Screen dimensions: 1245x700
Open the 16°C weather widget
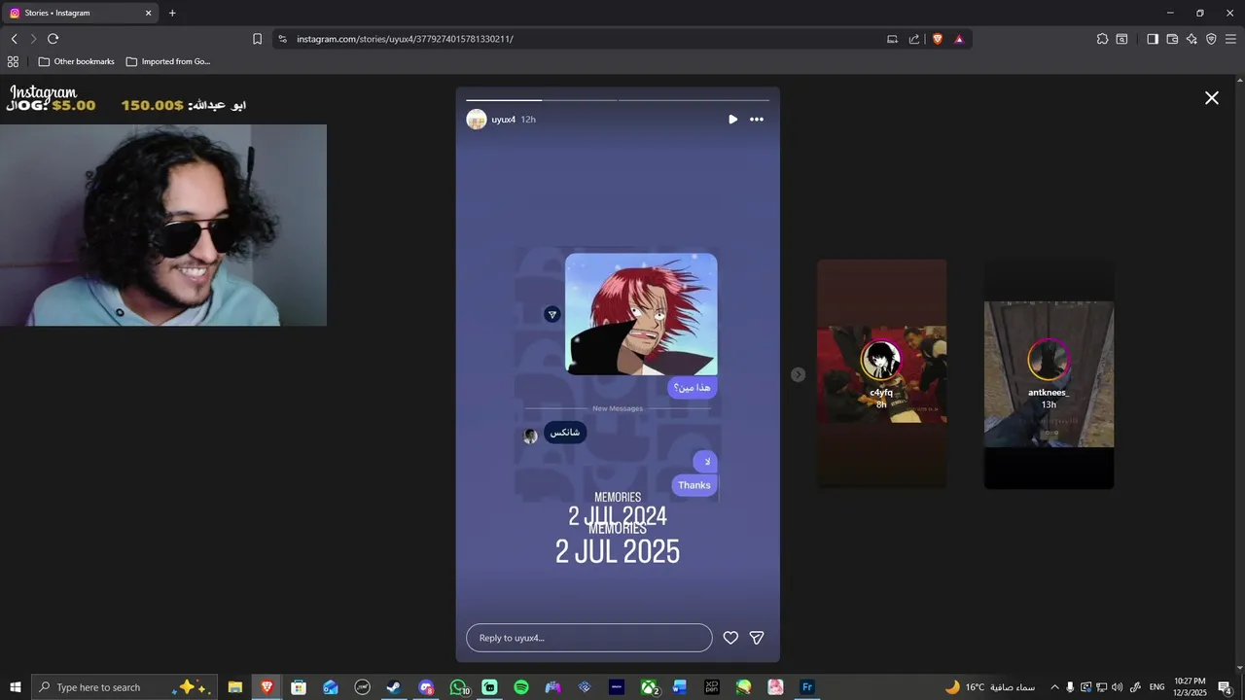tap(989, 687)
